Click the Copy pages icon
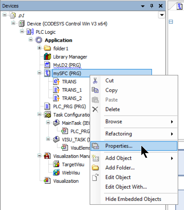184x210 pixels. [x=95, y=90]
